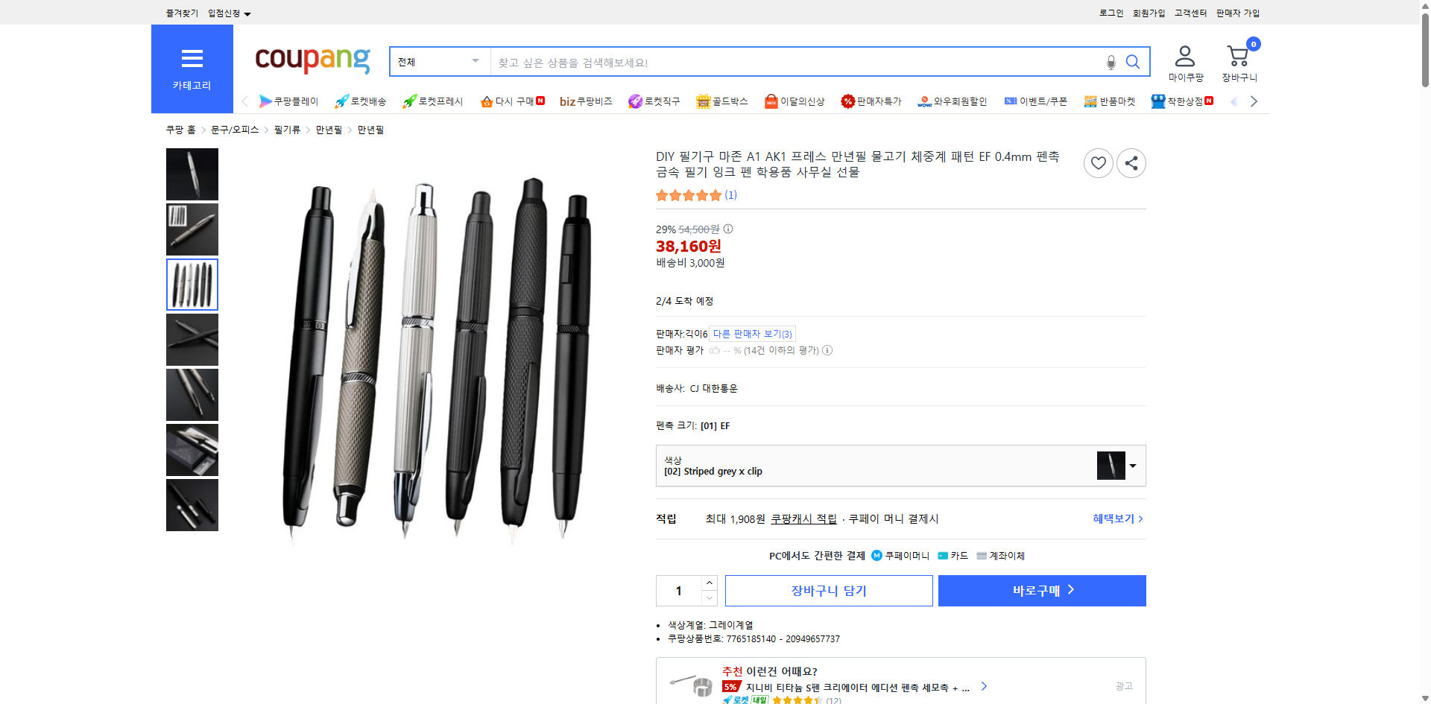Click 다른 판매자 보기(3) link
The height and width of the screenshot is (704, 1431).
(x=751, y=333)
